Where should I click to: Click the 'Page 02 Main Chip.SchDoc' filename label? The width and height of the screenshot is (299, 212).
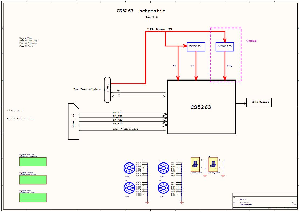pos(28,157)
